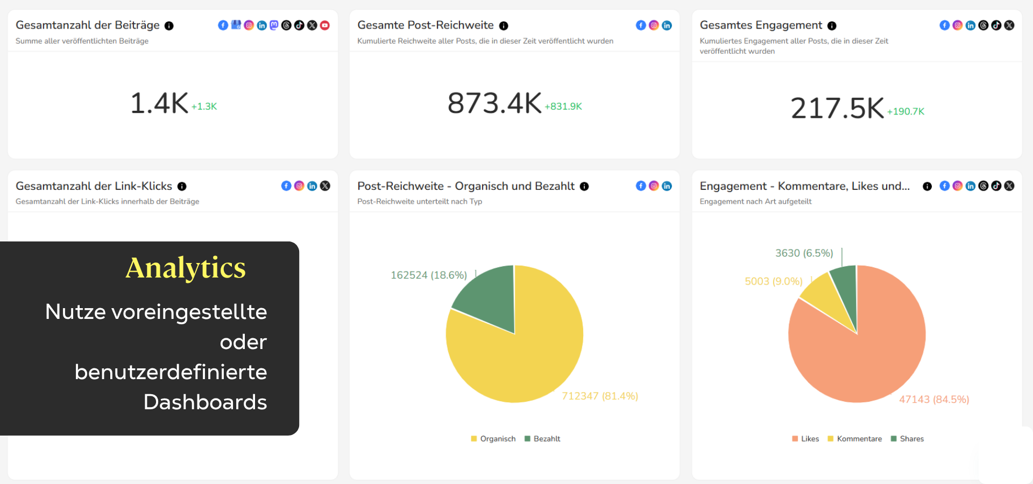Screen dimensions: 1033x484
Task: Click Facebook icon in Post-Reichweite Organisch und Bezahlt card
Action: [641, 186]
